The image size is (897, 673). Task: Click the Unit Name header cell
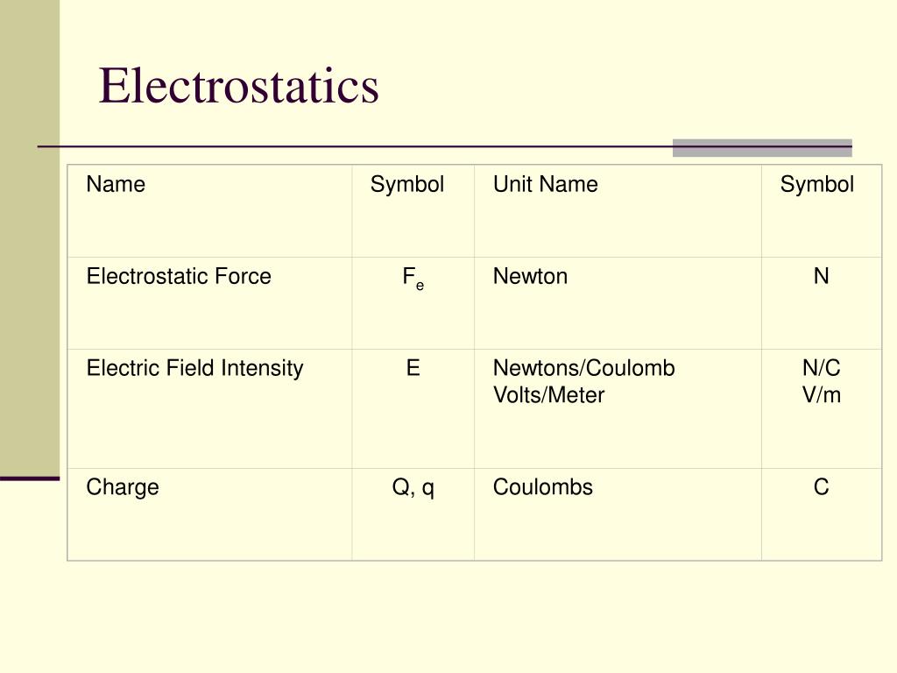[618, 211]
